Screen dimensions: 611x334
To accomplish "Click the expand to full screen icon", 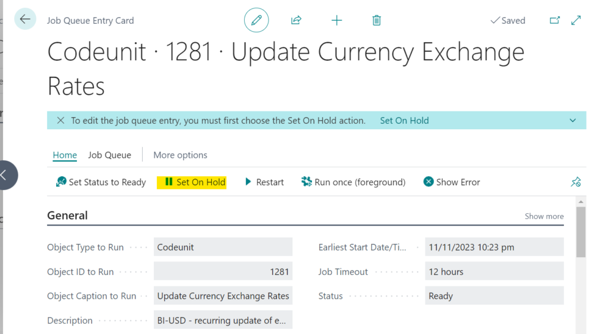I will point(576,20).
